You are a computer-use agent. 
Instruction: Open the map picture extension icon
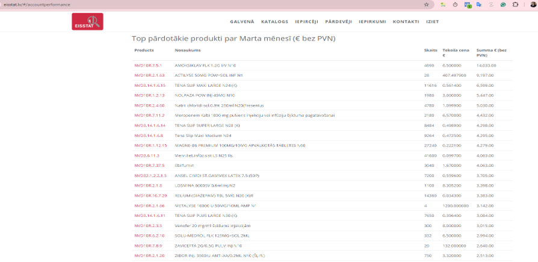coord(444,5)
